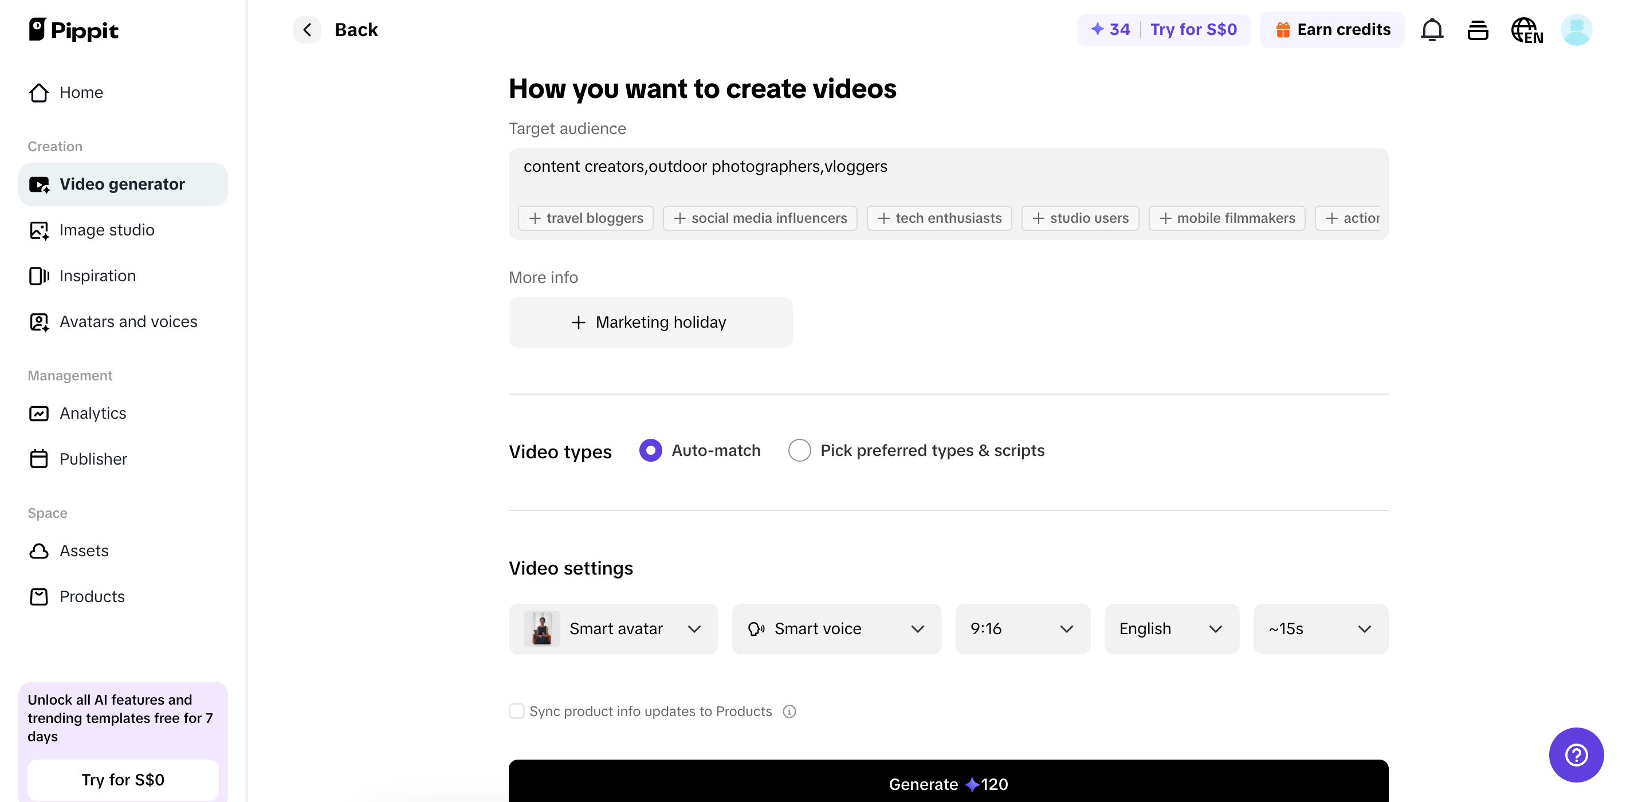Open English language dropdown

(1172, 629)
